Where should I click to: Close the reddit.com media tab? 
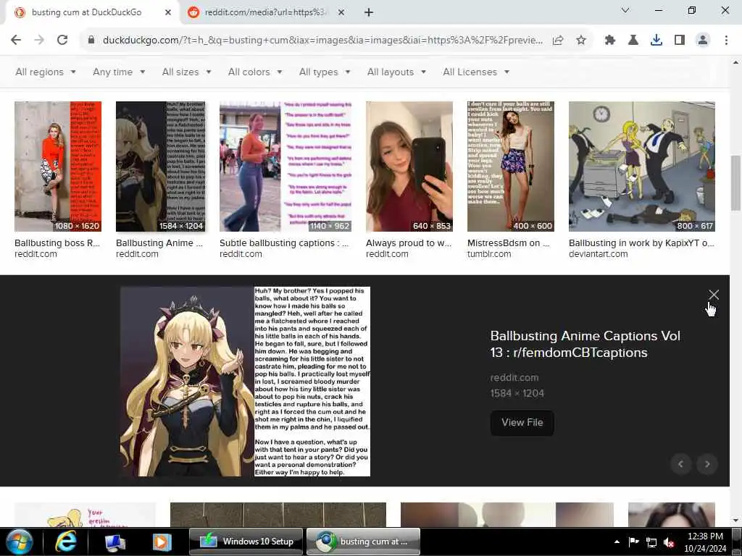click(341, 13)
